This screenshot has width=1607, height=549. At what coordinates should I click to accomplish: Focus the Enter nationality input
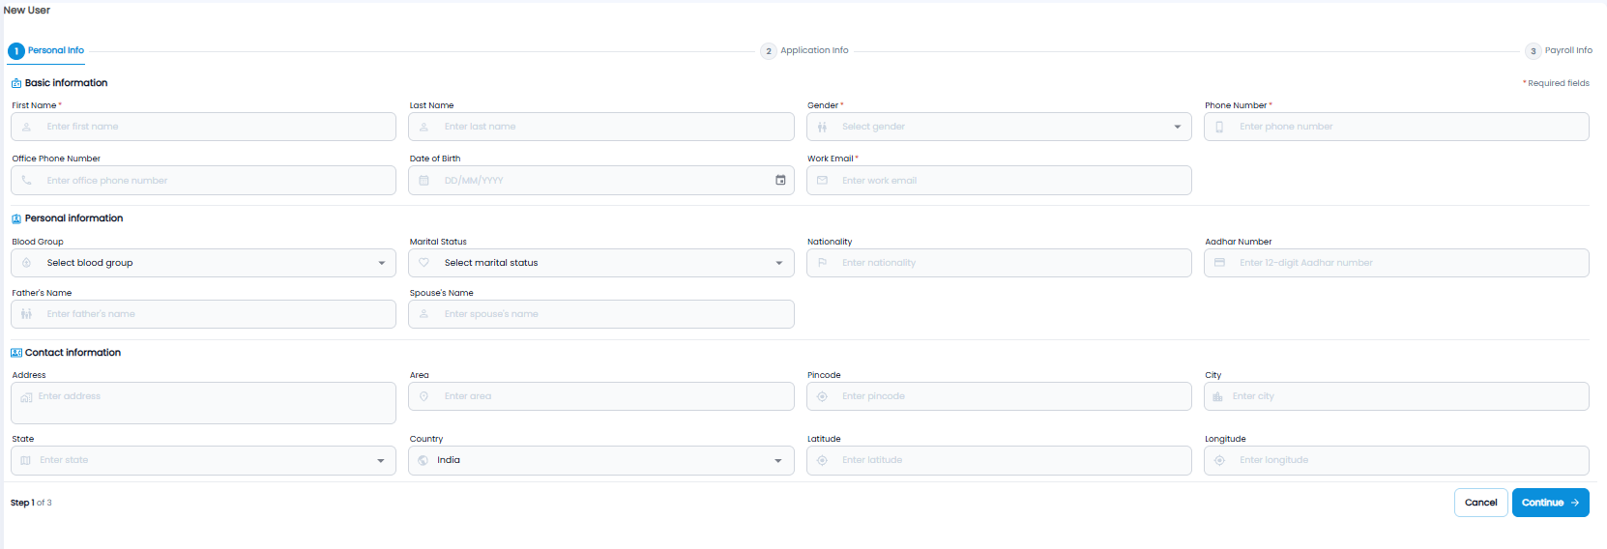[x=999, y=263]
